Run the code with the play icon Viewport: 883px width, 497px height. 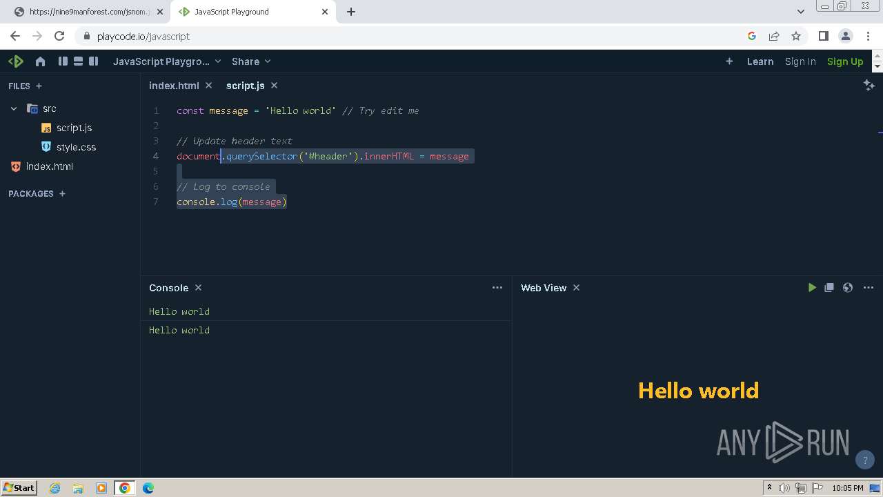pos(812,288)
